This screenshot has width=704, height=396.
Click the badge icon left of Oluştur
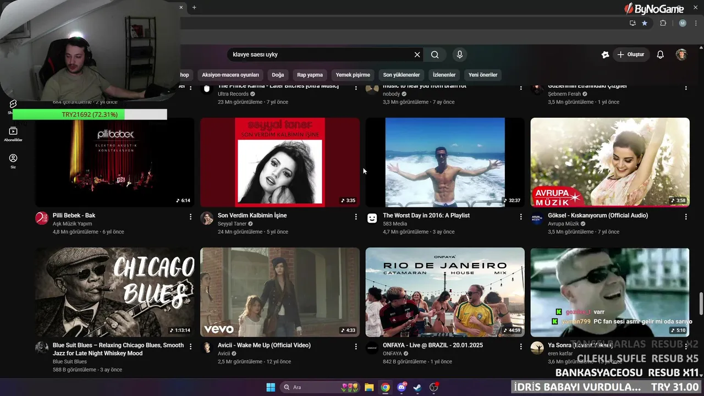(605, 54)
